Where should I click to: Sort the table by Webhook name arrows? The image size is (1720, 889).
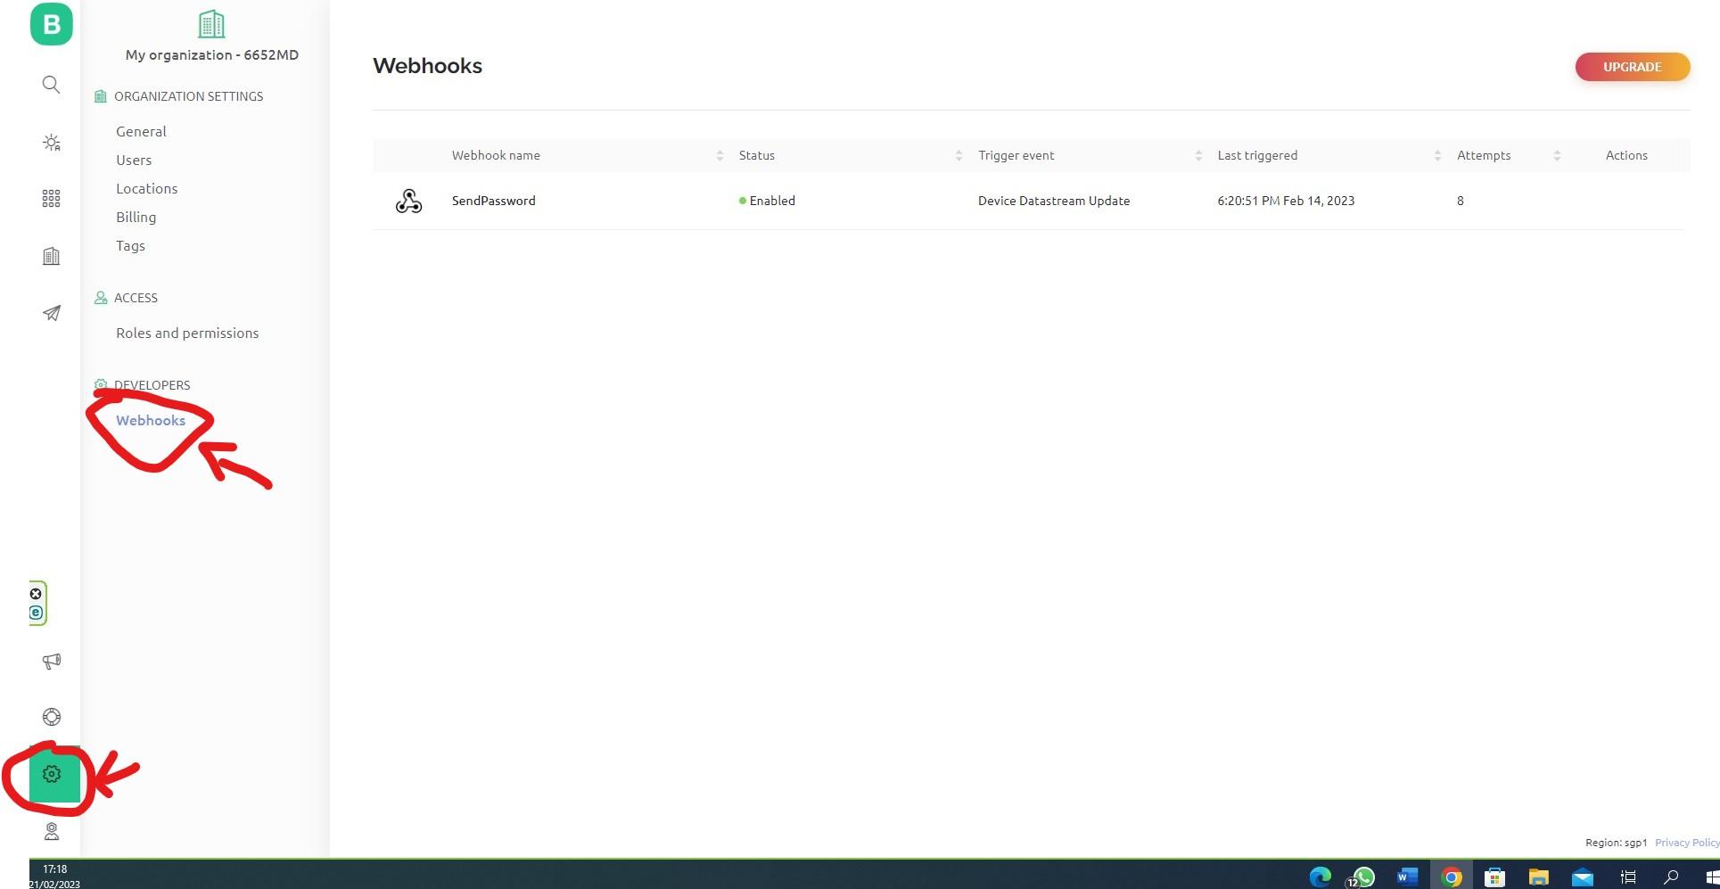pos(720,156)
